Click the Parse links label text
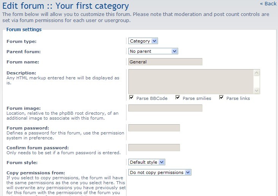Viewport: 278px width, 196px height. (x=238, y=98)
